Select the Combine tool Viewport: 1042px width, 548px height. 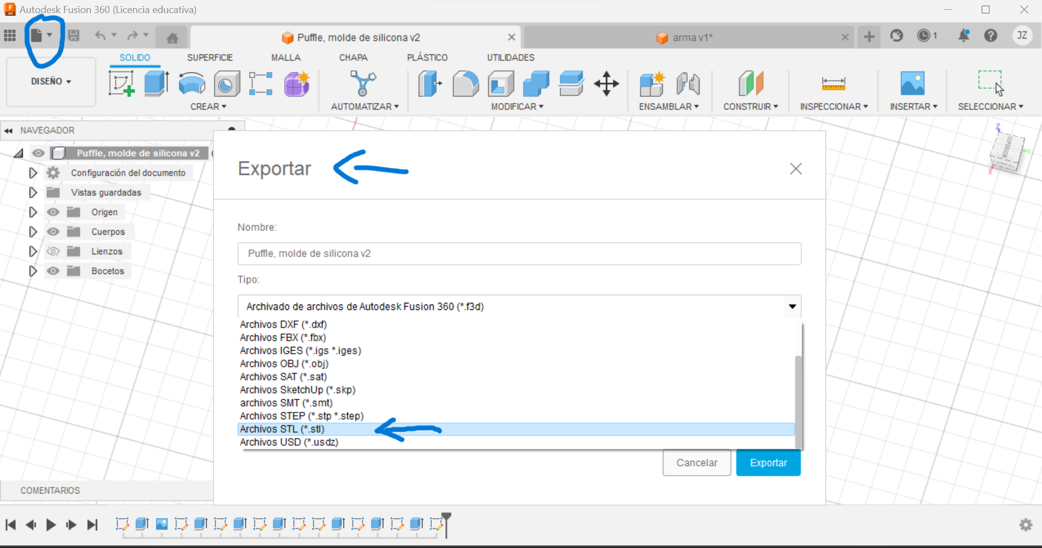tap(536, 84)
